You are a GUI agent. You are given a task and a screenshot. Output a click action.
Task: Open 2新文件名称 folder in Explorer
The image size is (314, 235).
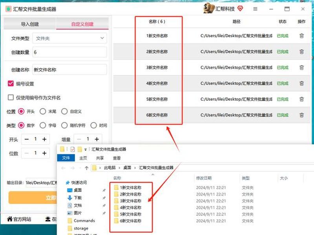point(128,194)
